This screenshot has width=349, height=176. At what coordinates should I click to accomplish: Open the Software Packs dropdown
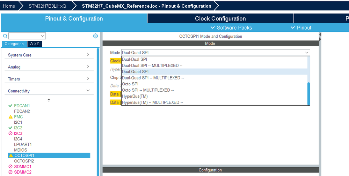click(x=231, y=28)
